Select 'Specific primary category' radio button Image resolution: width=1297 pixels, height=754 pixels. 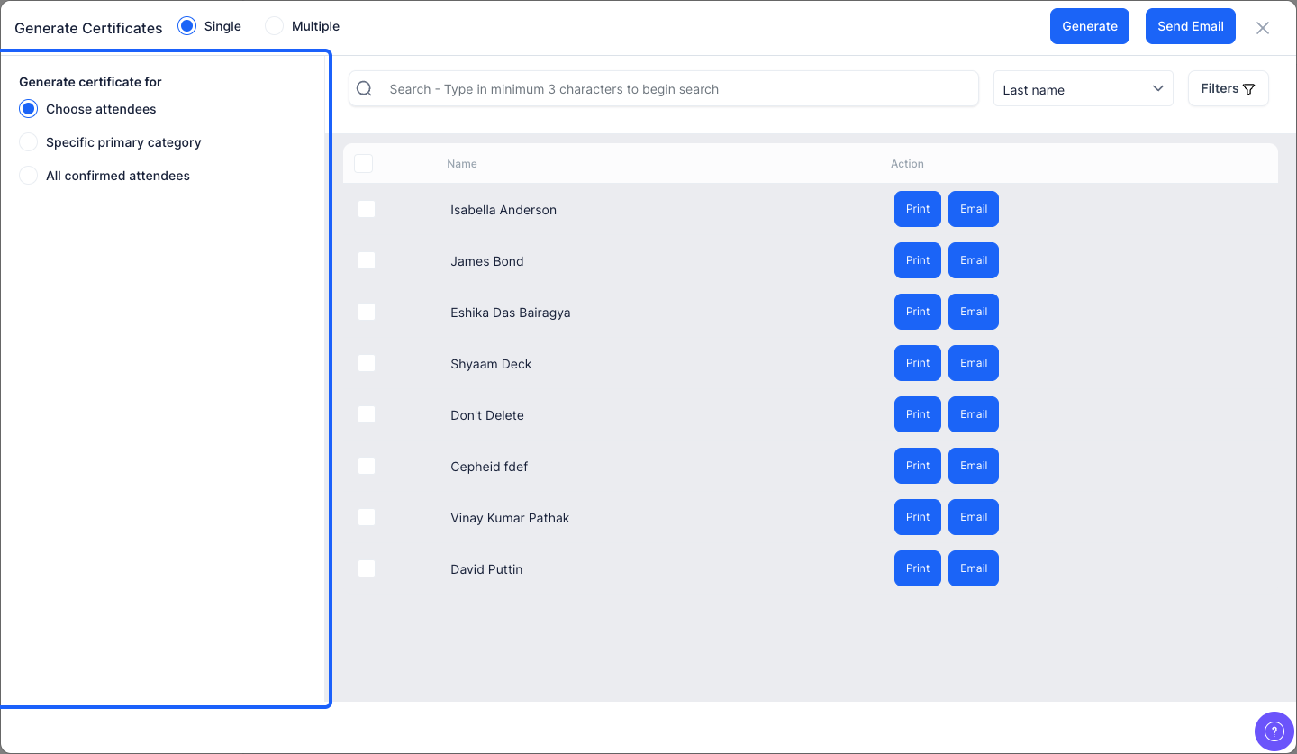[29, 142]
